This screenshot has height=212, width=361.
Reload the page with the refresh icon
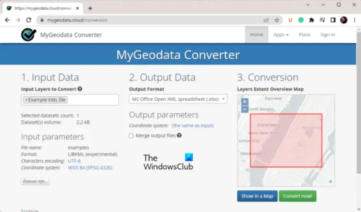(29, 20)
